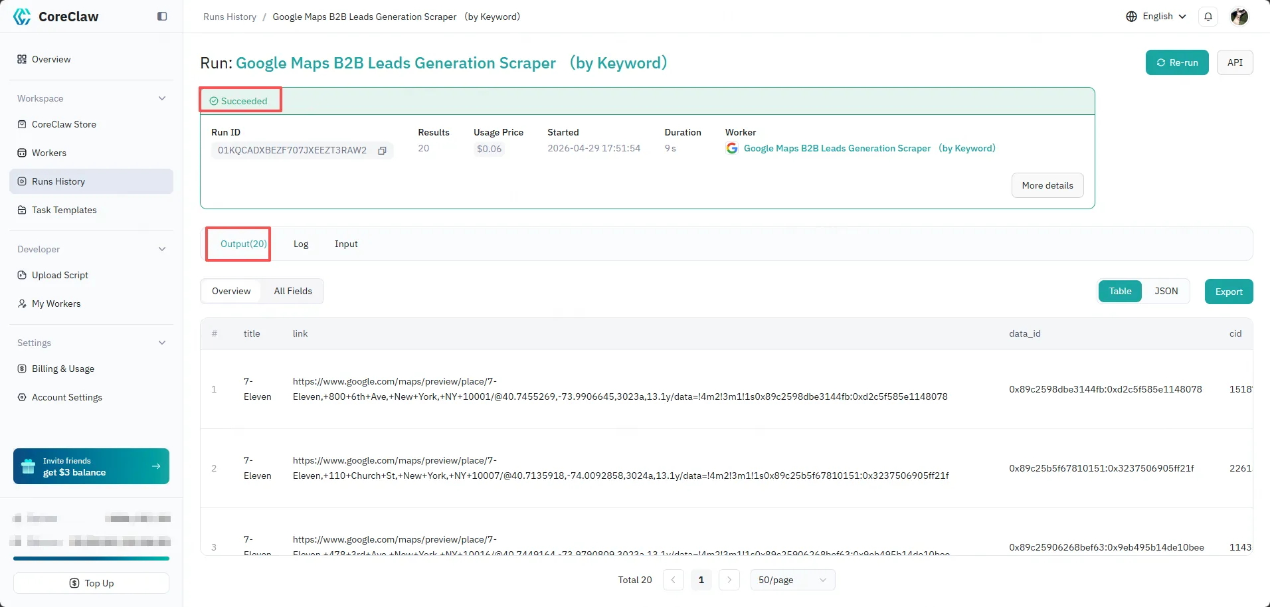
Task: Go to previous results page
Action: click(673, 580)
